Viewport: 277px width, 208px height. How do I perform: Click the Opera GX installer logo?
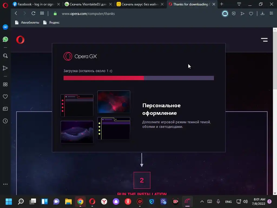pos(80,56)
